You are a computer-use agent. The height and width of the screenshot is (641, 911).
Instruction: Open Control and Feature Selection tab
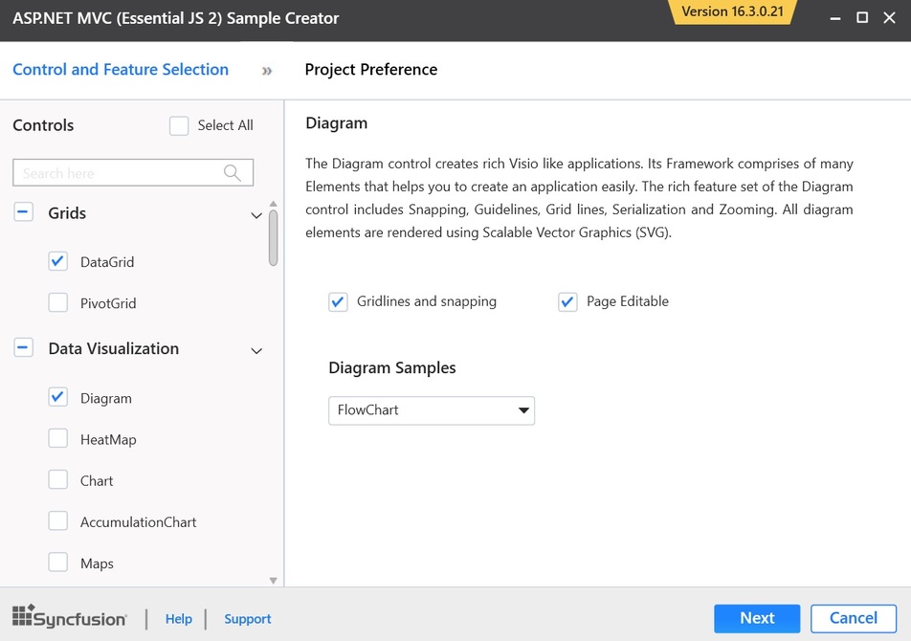pyautogui.click(x=121, y=70)
